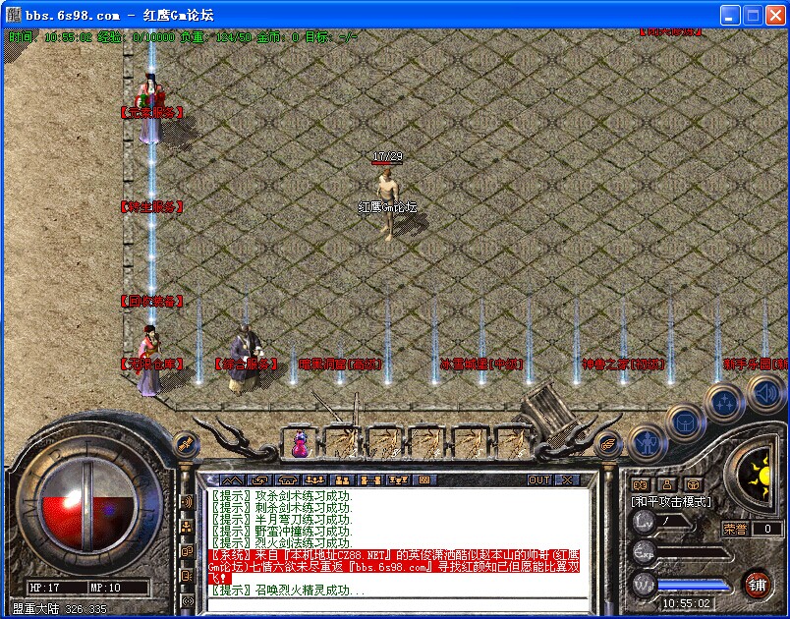Click the Lv level indicator
Screen dimensions: 790x619
[x=644, y=521]
